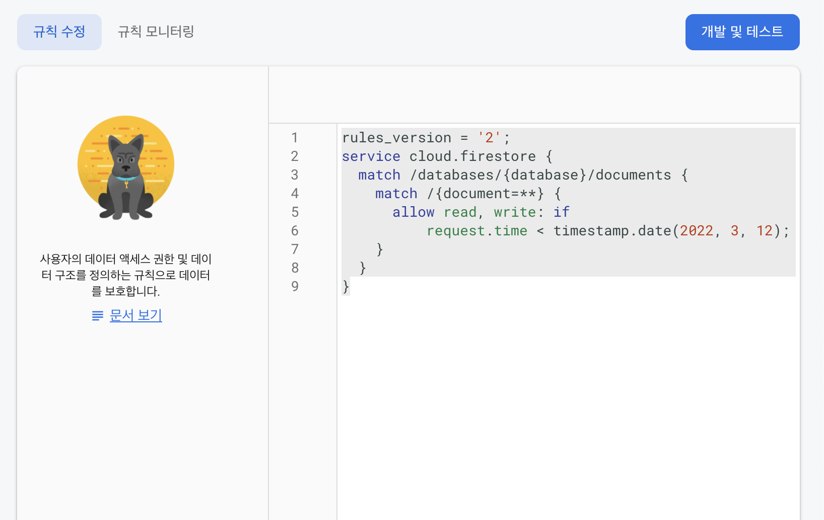Place cursor on 'service cloud.firestore {' line
824x520 pixels.
coord(447,156)
